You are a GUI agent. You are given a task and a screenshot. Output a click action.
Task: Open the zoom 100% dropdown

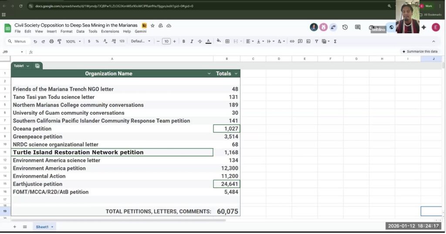73,41
